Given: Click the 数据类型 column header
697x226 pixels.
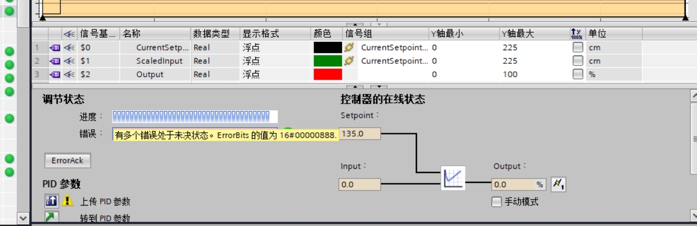Looking at the screenshot, I should [211, 34].
